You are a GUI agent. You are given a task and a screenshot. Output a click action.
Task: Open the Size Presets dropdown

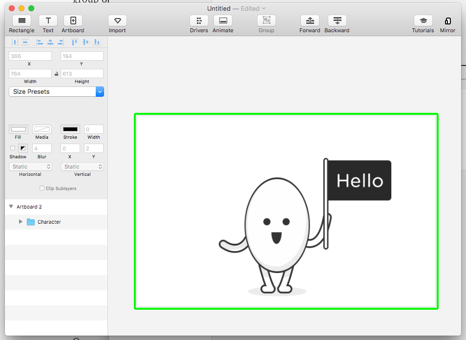(56, 91)
